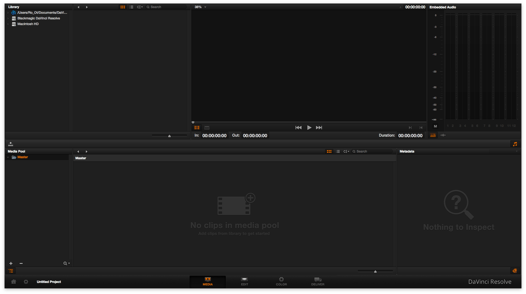Toggle bin list panel icon
The width and height of the screenshot is (526, 294).
click(x=11, y=271)
